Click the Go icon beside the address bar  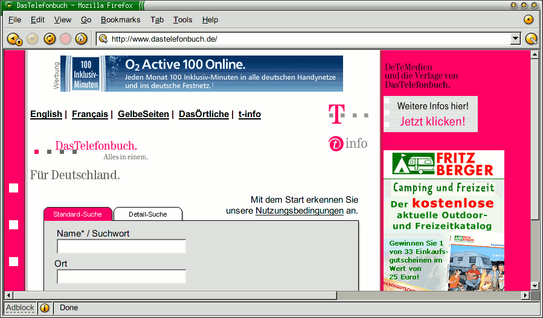pyautogui.click(x=531, y=39)
